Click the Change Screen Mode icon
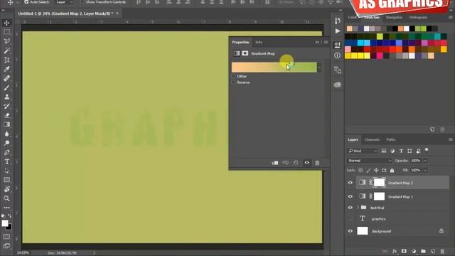The image size is (455, 256). pyautogui.click(x=6, y=246)
